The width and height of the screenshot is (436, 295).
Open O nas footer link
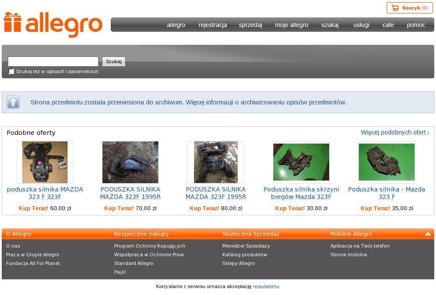13,246
